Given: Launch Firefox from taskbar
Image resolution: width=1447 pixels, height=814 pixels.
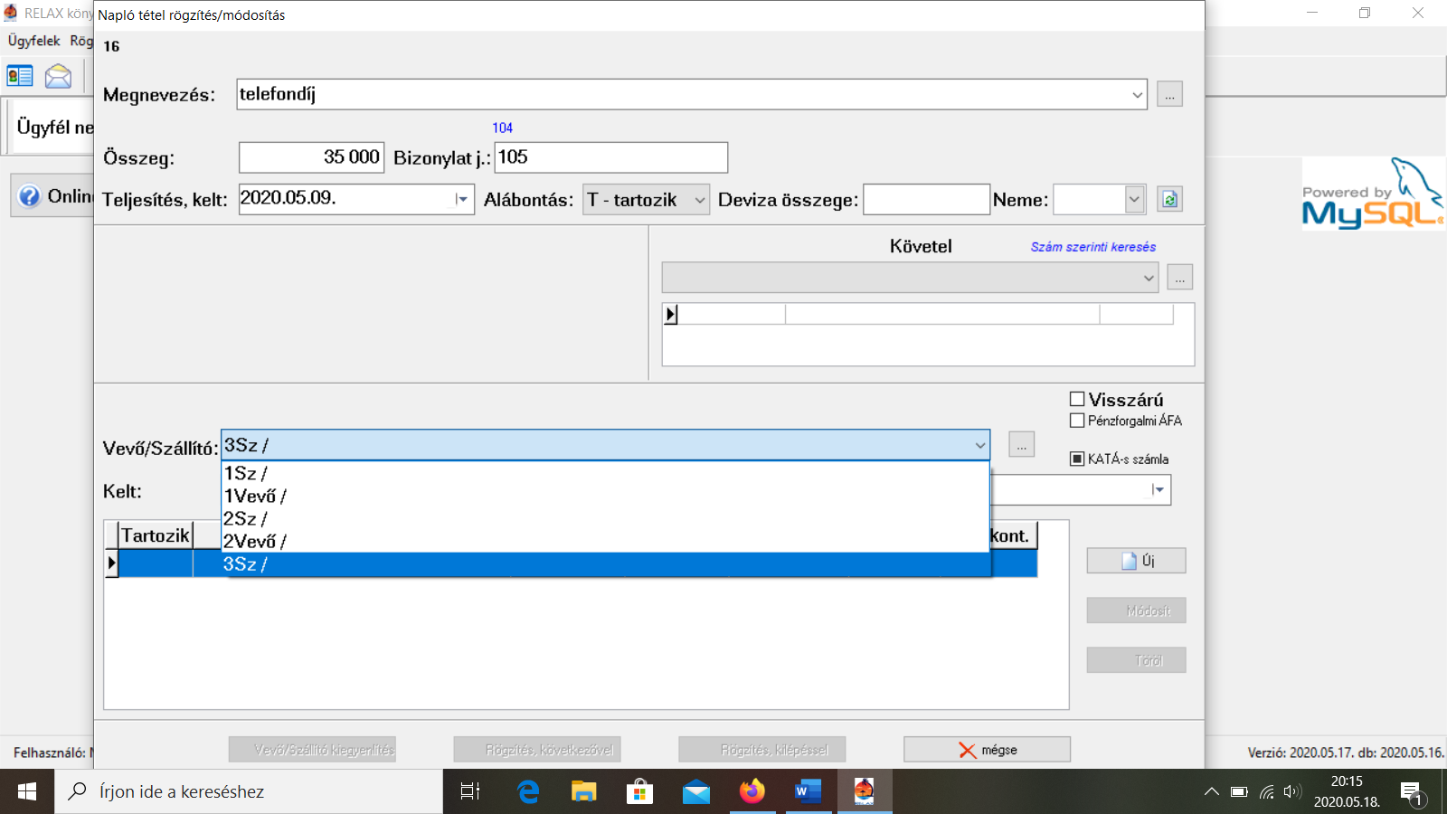Looking at the screenshot, I should pos(752,791).
